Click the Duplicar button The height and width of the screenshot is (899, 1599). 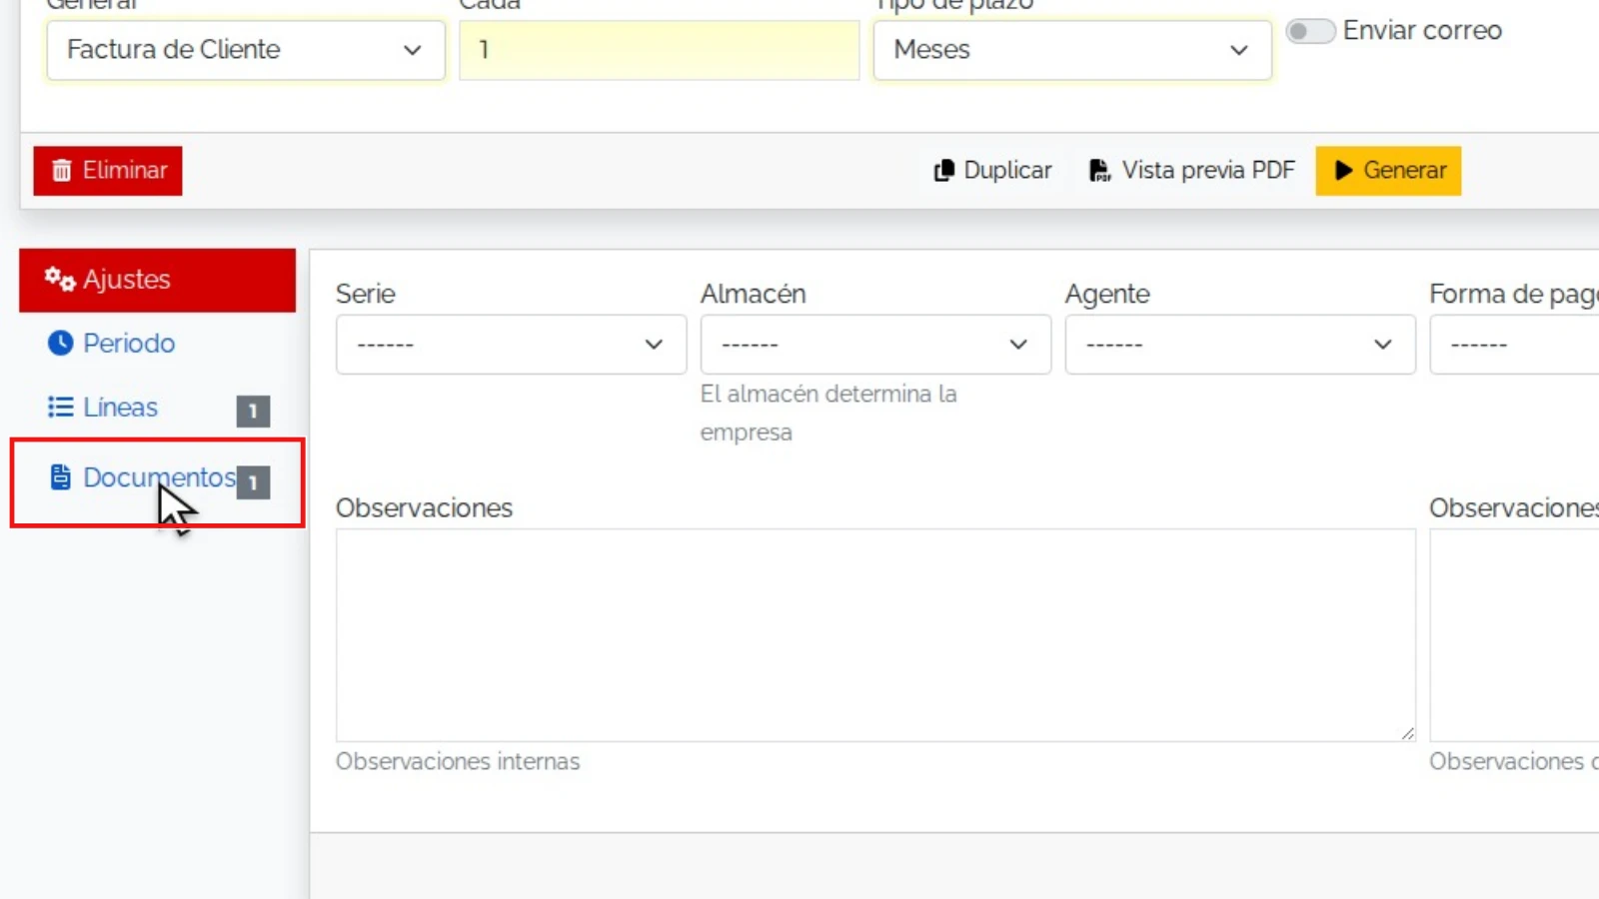pos(992,171)
